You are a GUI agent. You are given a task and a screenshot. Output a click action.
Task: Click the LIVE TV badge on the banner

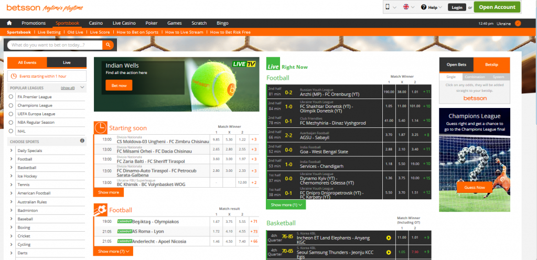tap(244, 63)
